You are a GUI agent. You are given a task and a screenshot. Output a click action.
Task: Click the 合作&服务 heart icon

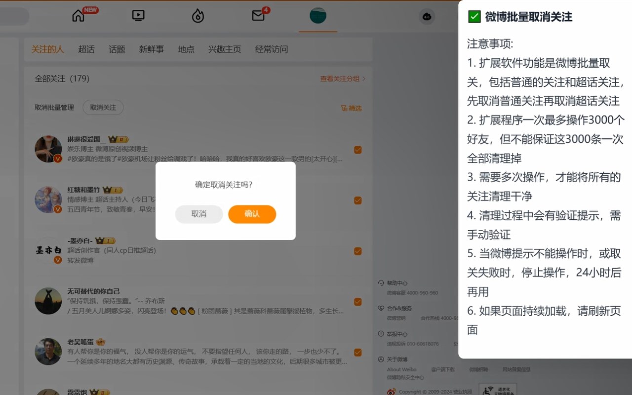click(x=381, y=308)
